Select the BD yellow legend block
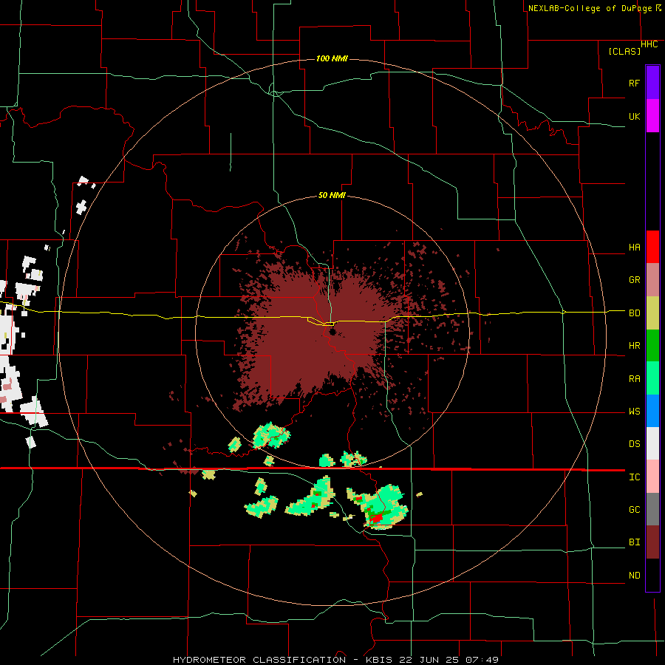The height and width of the screenshot is (665, 665). (x=652, y=313)
